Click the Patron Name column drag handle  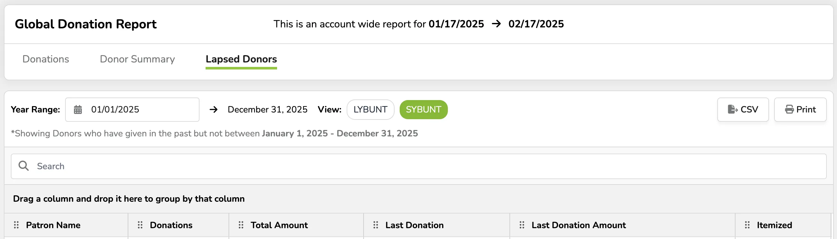16,225
